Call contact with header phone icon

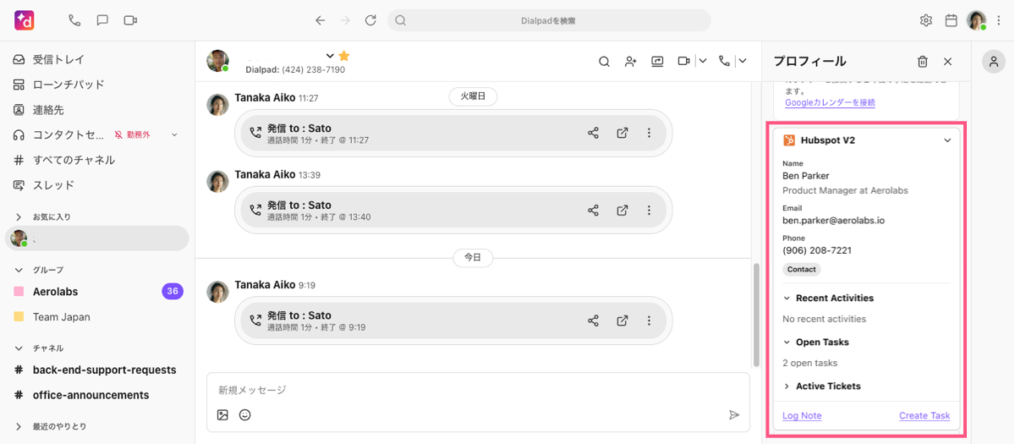pyautogui.click(x=724, y=61)
